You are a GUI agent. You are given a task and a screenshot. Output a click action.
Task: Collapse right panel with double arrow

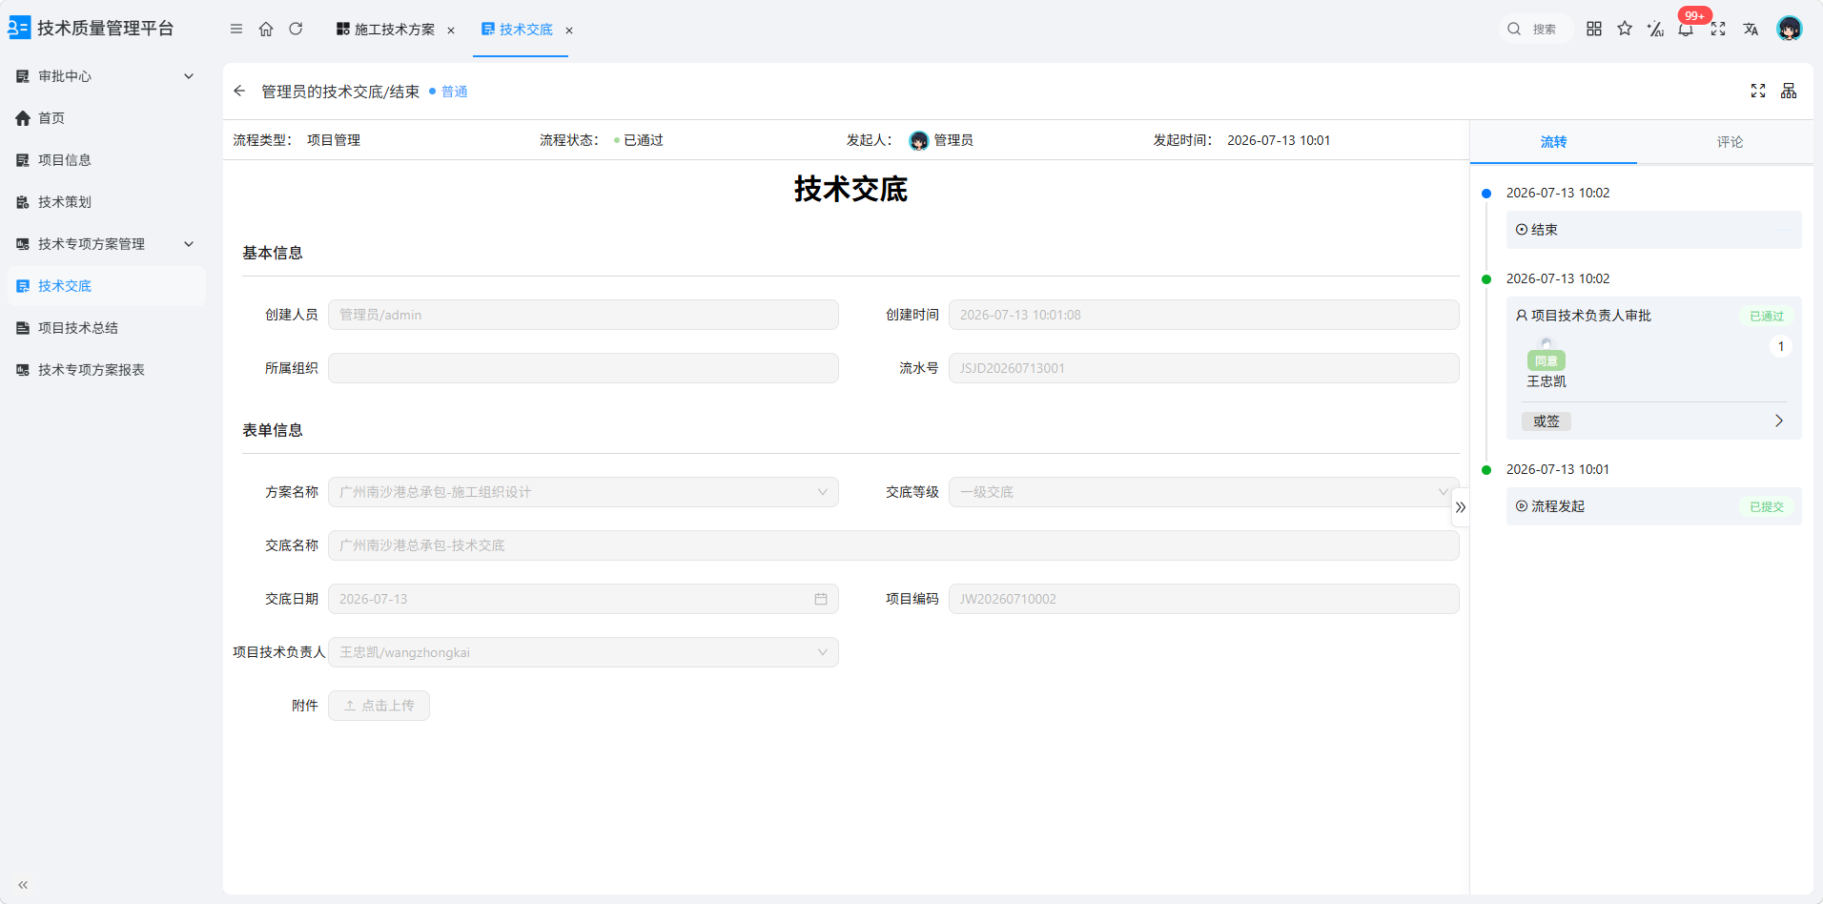coord(1461,507)
